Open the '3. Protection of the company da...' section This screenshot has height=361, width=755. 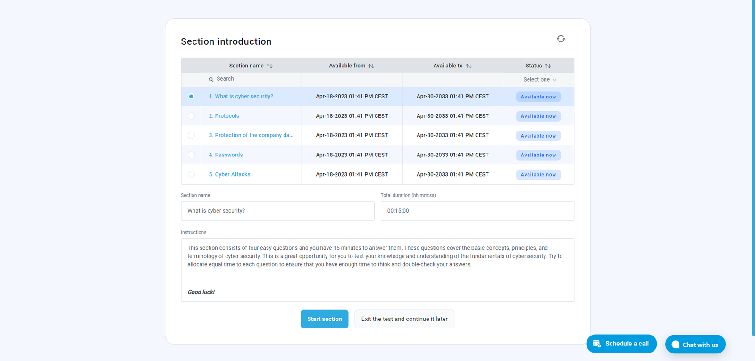click(x=251, y=135)
